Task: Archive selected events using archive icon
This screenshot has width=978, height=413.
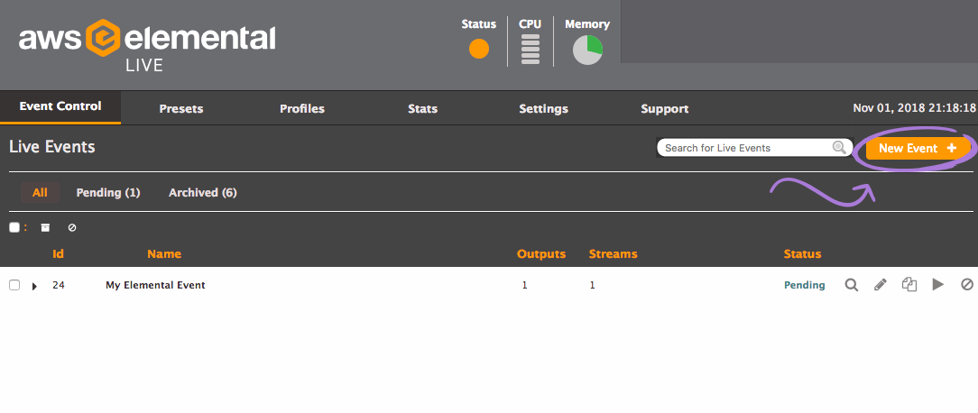Action: click(45, 228)
